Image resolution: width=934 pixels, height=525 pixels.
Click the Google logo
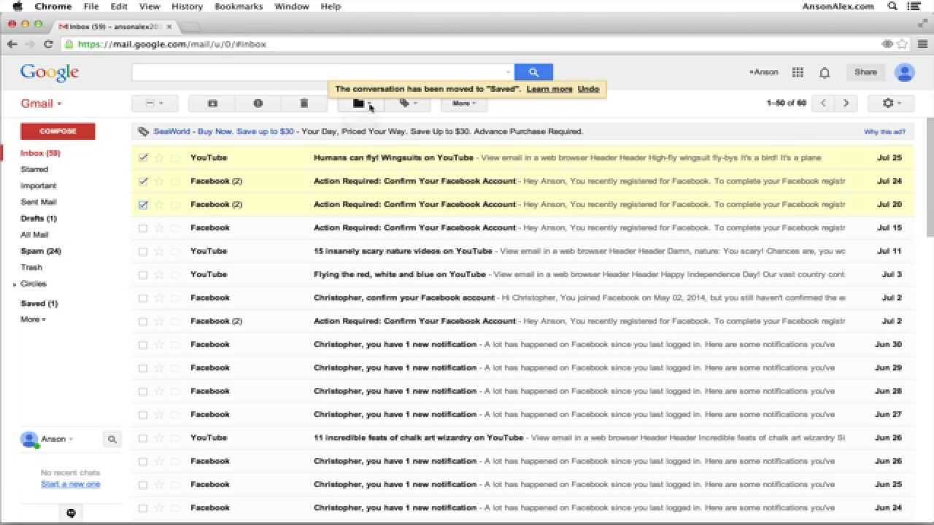coord(50,72)
